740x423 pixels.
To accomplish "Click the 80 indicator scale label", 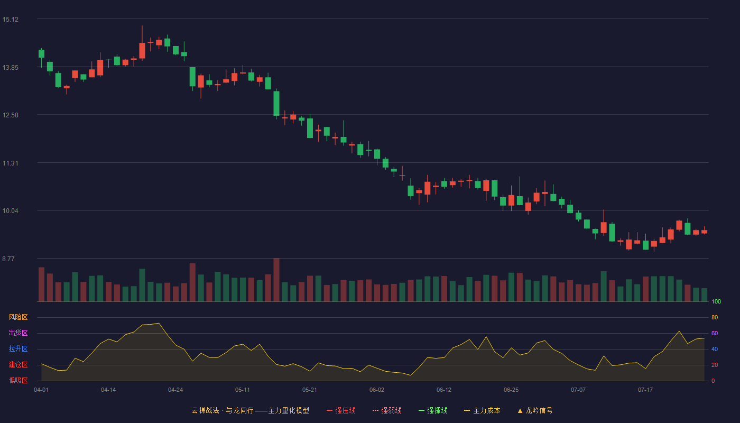I will coord(715,318).
